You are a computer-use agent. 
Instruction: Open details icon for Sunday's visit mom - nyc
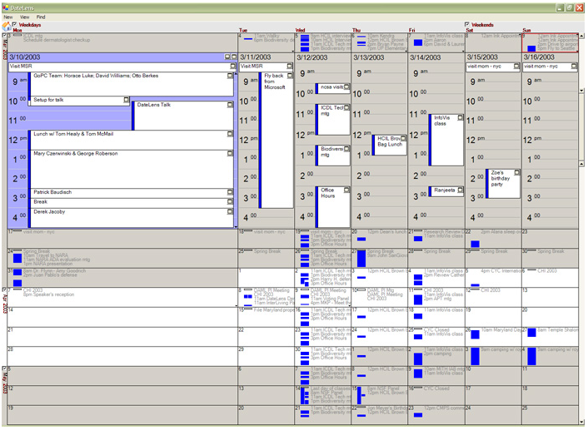point(574,67)
